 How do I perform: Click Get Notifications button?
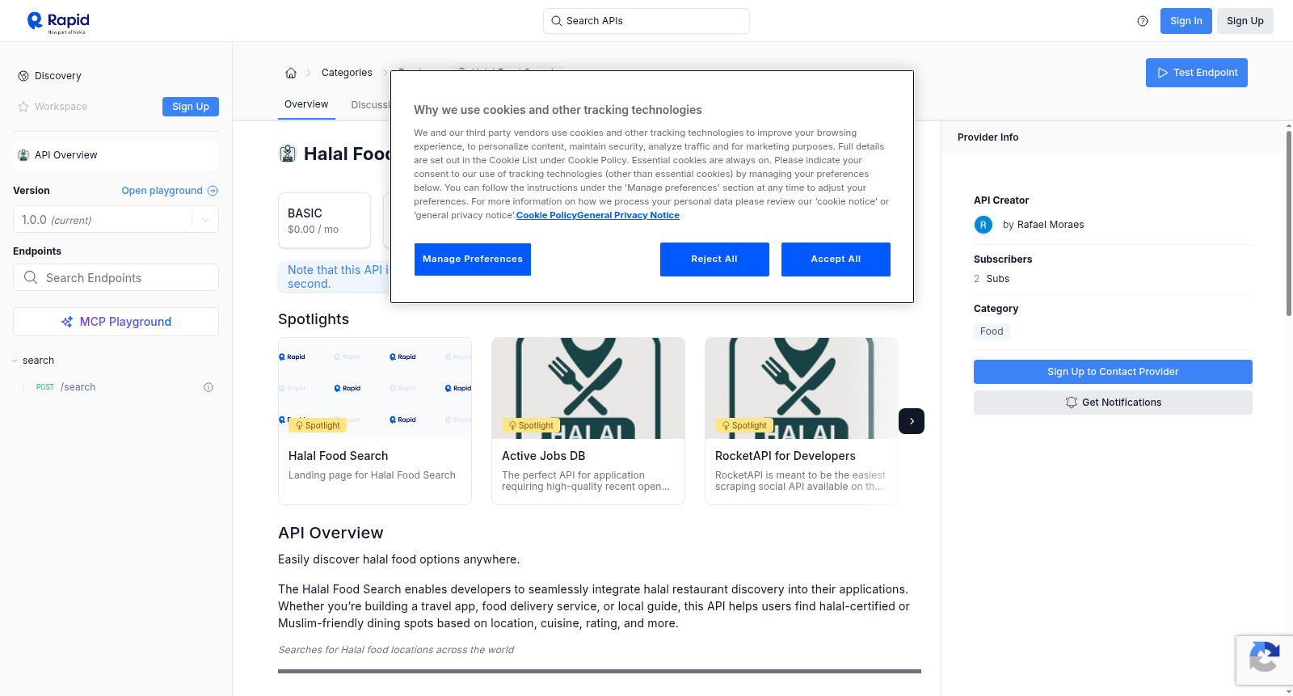1113,403
